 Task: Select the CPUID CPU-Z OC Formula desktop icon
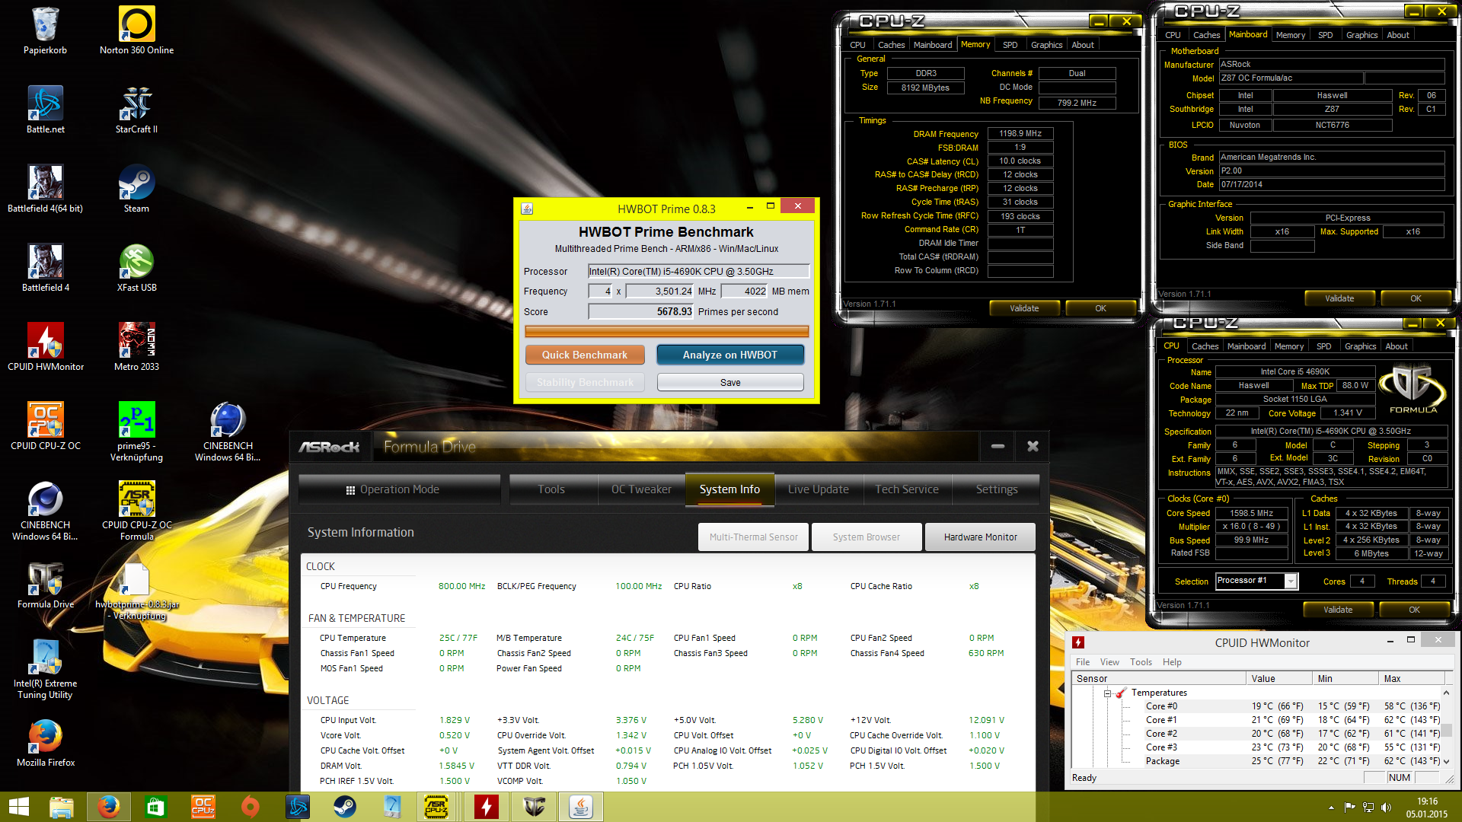point(136,511)
